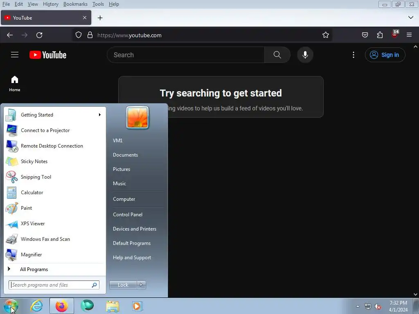Viewport: 419px width, 314px height.
Task: Click the Windows Start orb
Action: 11,306
